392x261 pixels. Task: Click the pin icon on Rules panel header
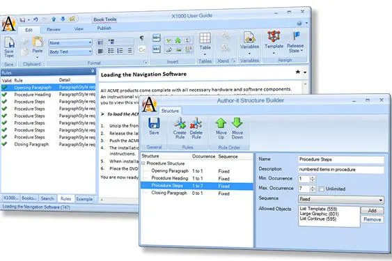(93, 71)
